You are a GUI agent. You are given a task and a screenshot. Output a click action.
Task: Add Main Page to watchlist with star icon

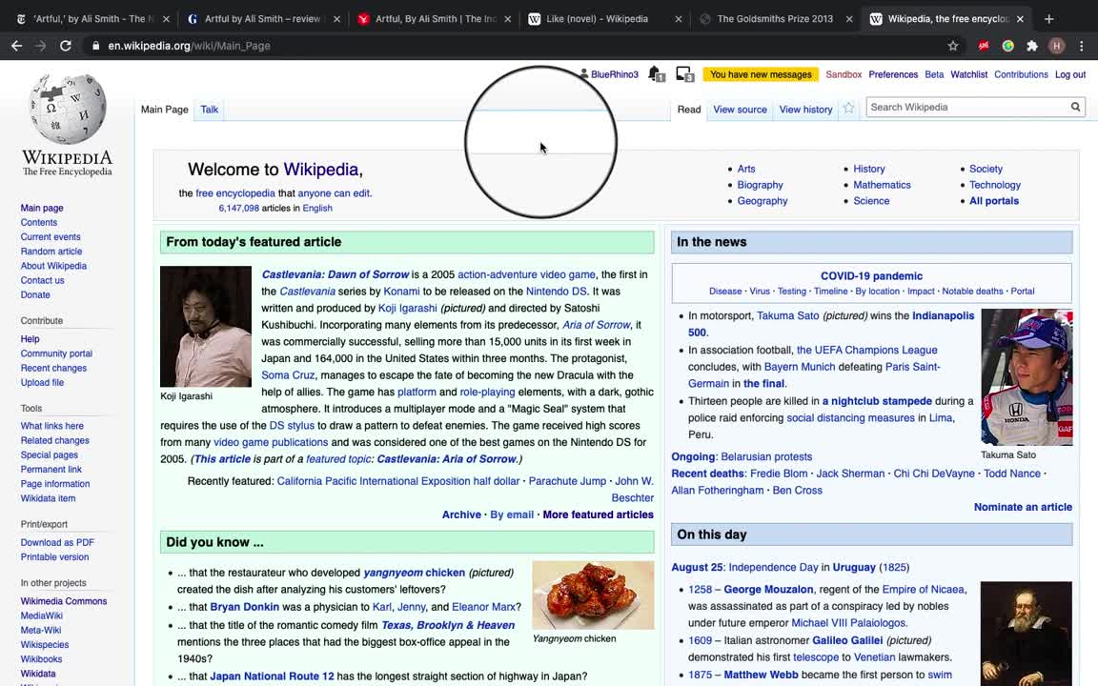click(x=848, y=108)
